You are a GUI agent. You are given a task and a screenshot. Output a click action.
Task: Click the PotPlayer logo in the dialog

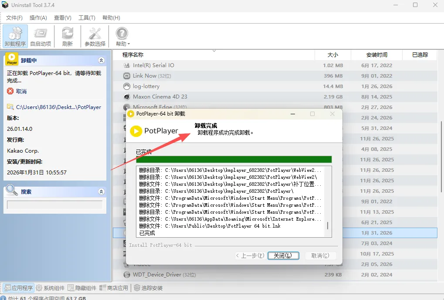[154, 131]
